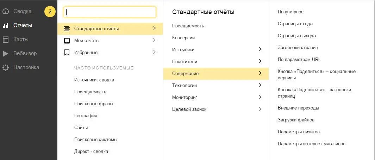Expand chevron next to Мои отчёты
This screenshot has height=160, width=375.
click(155, 40)
